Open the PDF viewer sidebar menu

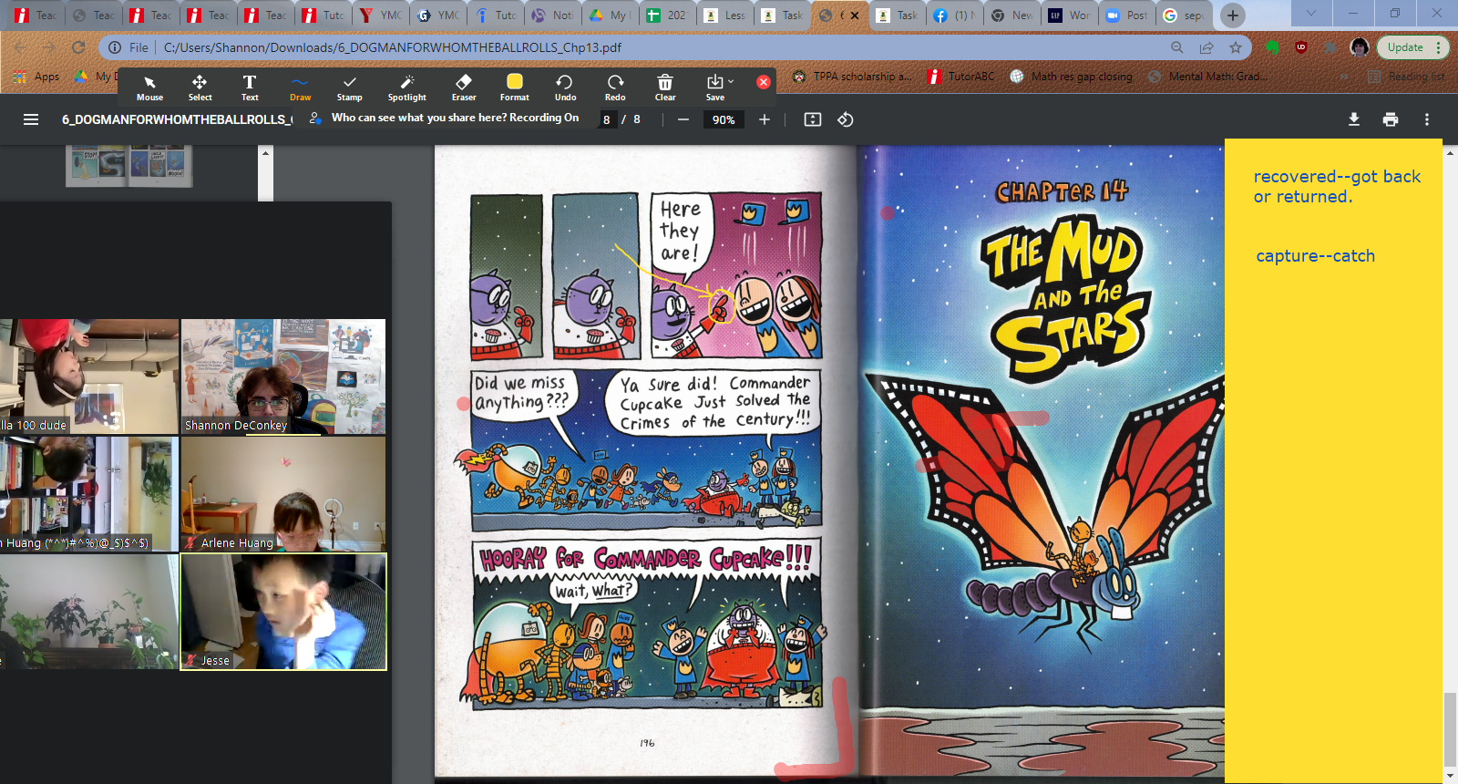[31, 119]
